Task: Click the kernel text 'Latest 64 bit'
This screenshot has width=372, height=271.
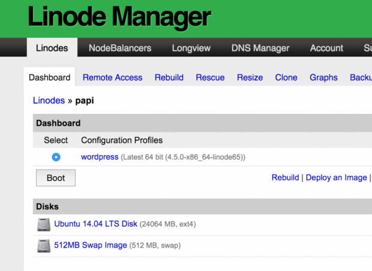Action: 143,157
